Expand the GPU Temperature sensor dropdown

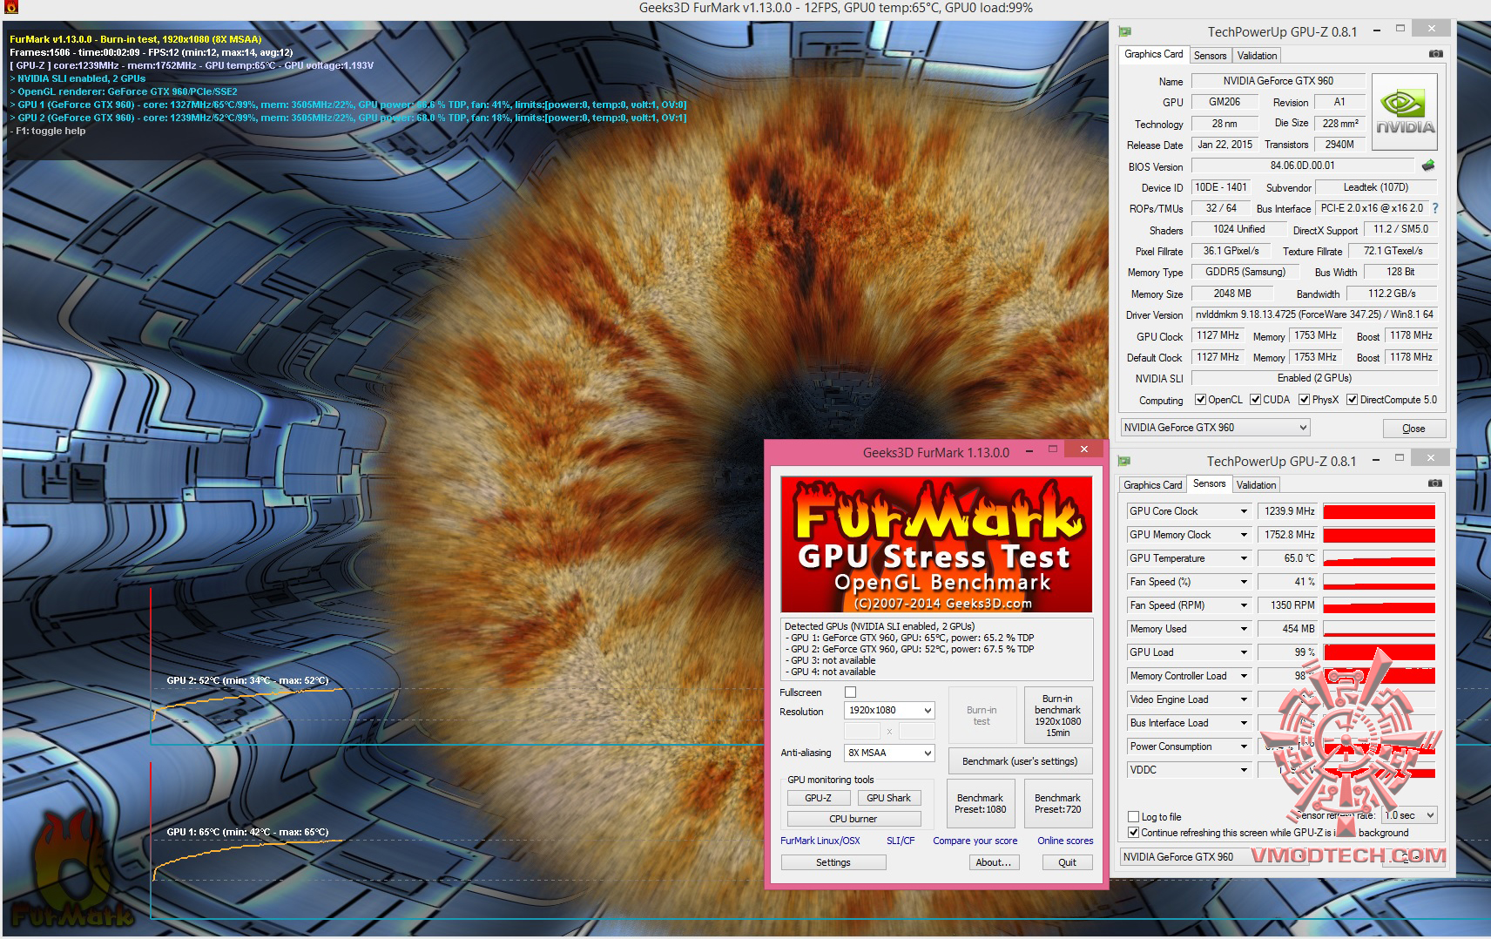click(1244, 558)
